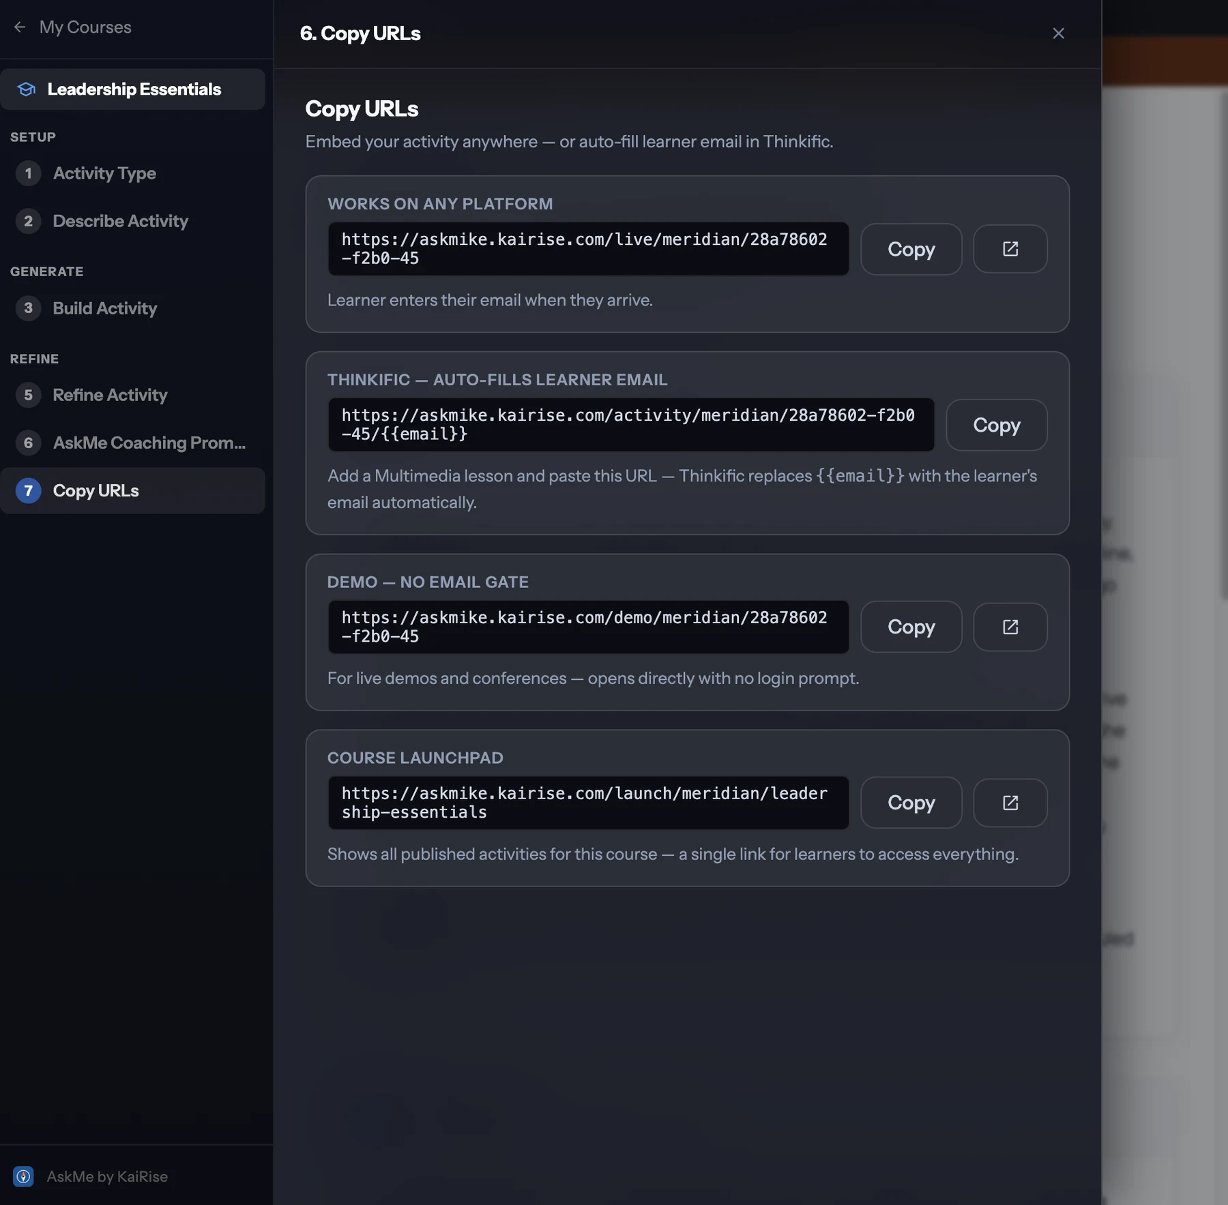Click the GENERATE section label
Viewport: 1228px width, 1205px height.
[x=46, y=271]
